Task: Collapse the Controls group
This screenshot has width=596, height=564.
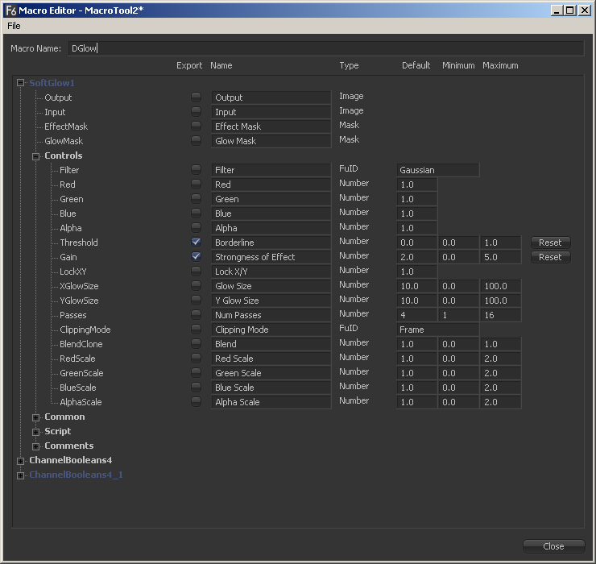Action: (35, 156)
